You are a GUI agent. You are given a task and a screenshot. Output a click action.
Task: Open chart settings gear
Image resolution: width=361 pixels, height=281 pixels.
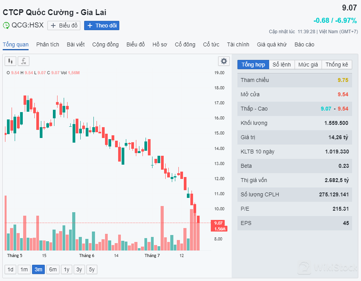[224, 61]
